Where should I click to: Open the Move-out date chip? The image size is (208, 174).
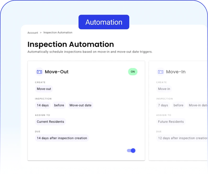pyautogui.click(x=80, y=105)
